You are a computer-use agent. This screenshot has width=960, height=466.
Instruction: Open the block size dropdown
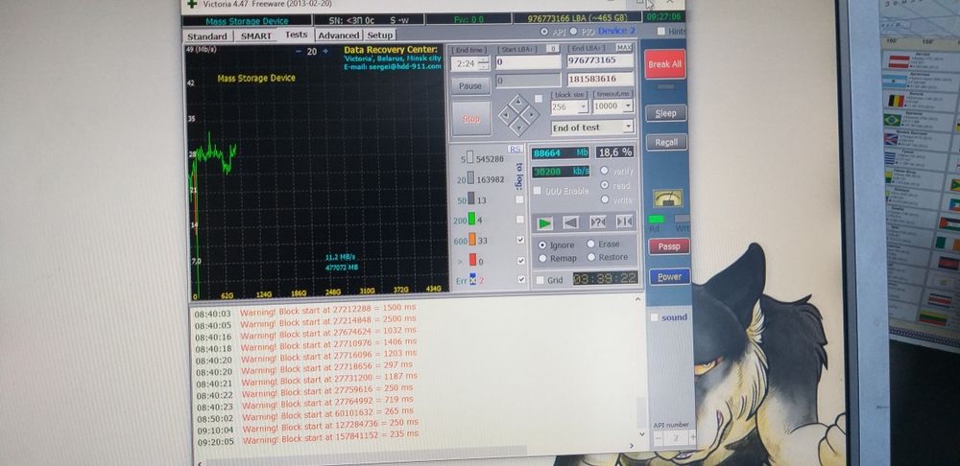click(583, 106)
